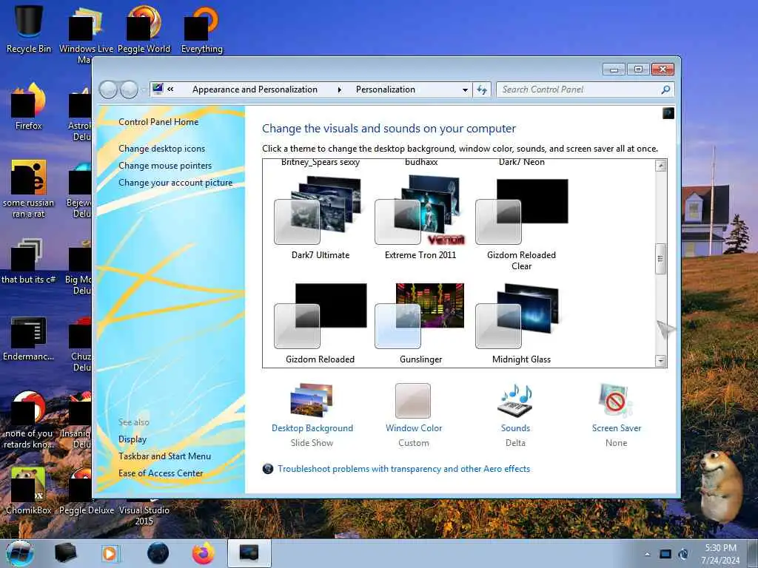Click the theme list scrollbar thumb
The height and width of the screenshot is (568, 758).
tap(661, 259)
